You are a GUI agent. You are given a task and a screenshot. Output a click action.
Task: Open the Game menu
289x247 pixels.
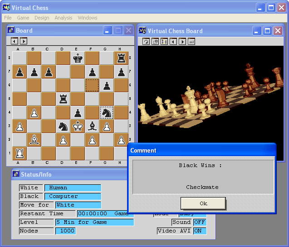point(23,18)
